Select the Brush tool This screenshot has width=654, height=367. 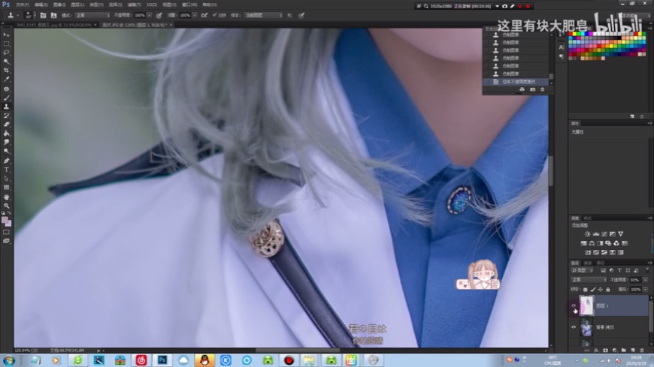[6, 98]
